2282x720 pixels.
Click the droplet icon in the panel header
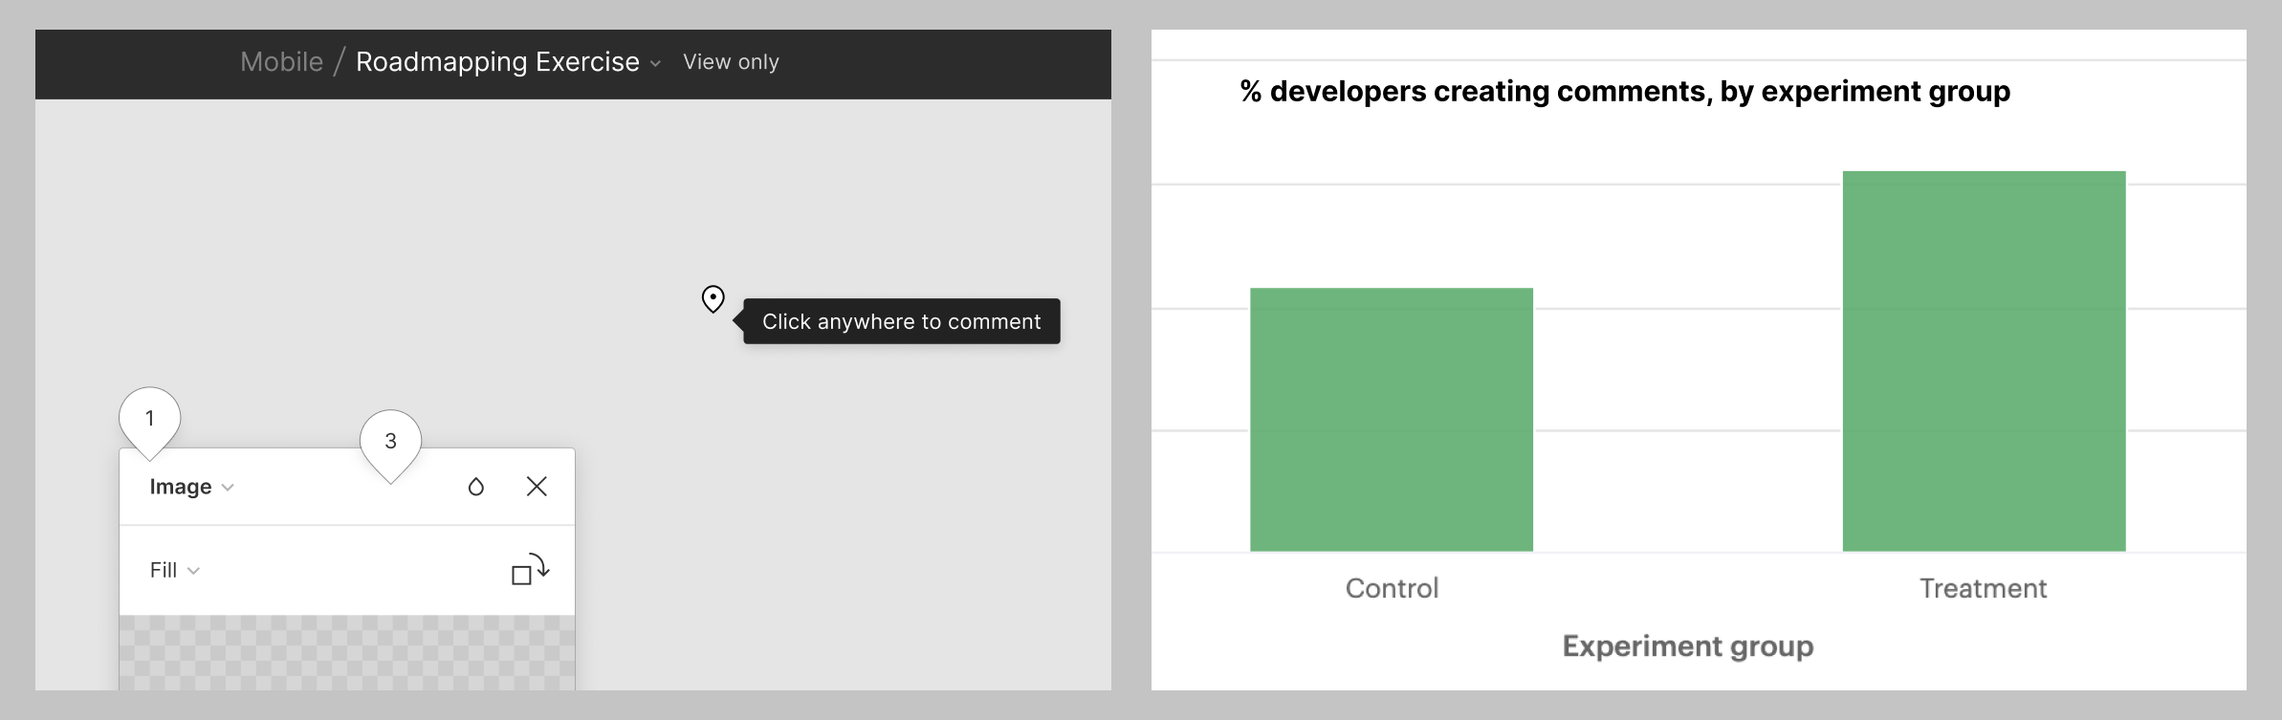(x=475, y=487)
